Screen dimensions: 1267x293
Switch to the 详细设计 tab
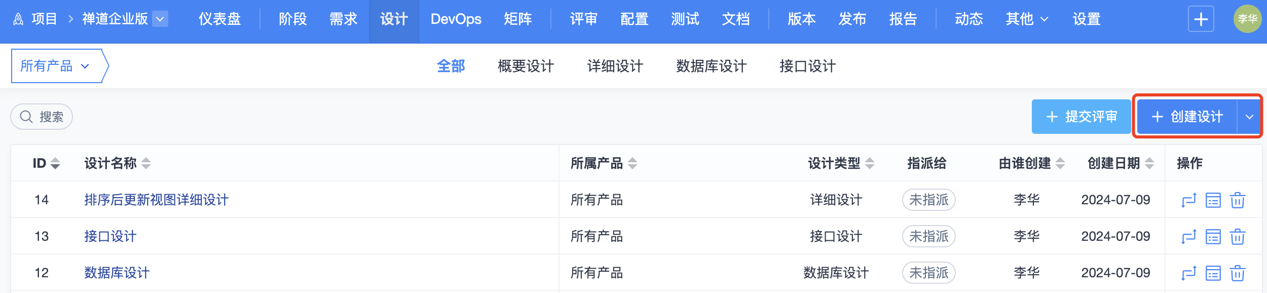(615, 66)
